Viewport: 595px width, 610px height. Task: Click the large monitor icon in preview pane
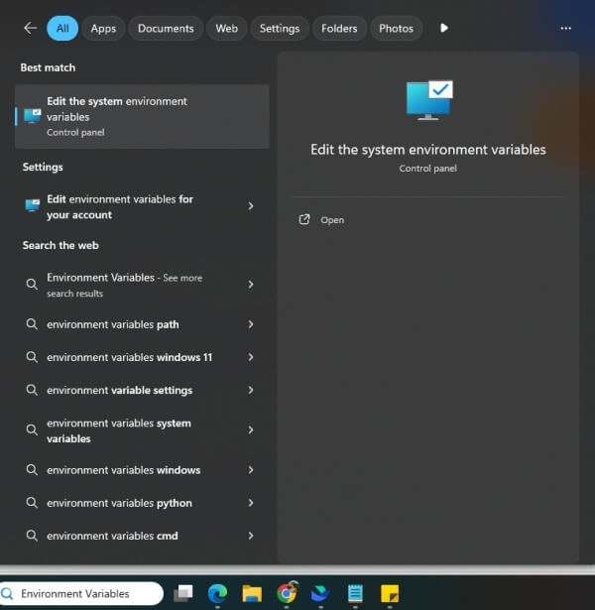click(x=428, y=100)
